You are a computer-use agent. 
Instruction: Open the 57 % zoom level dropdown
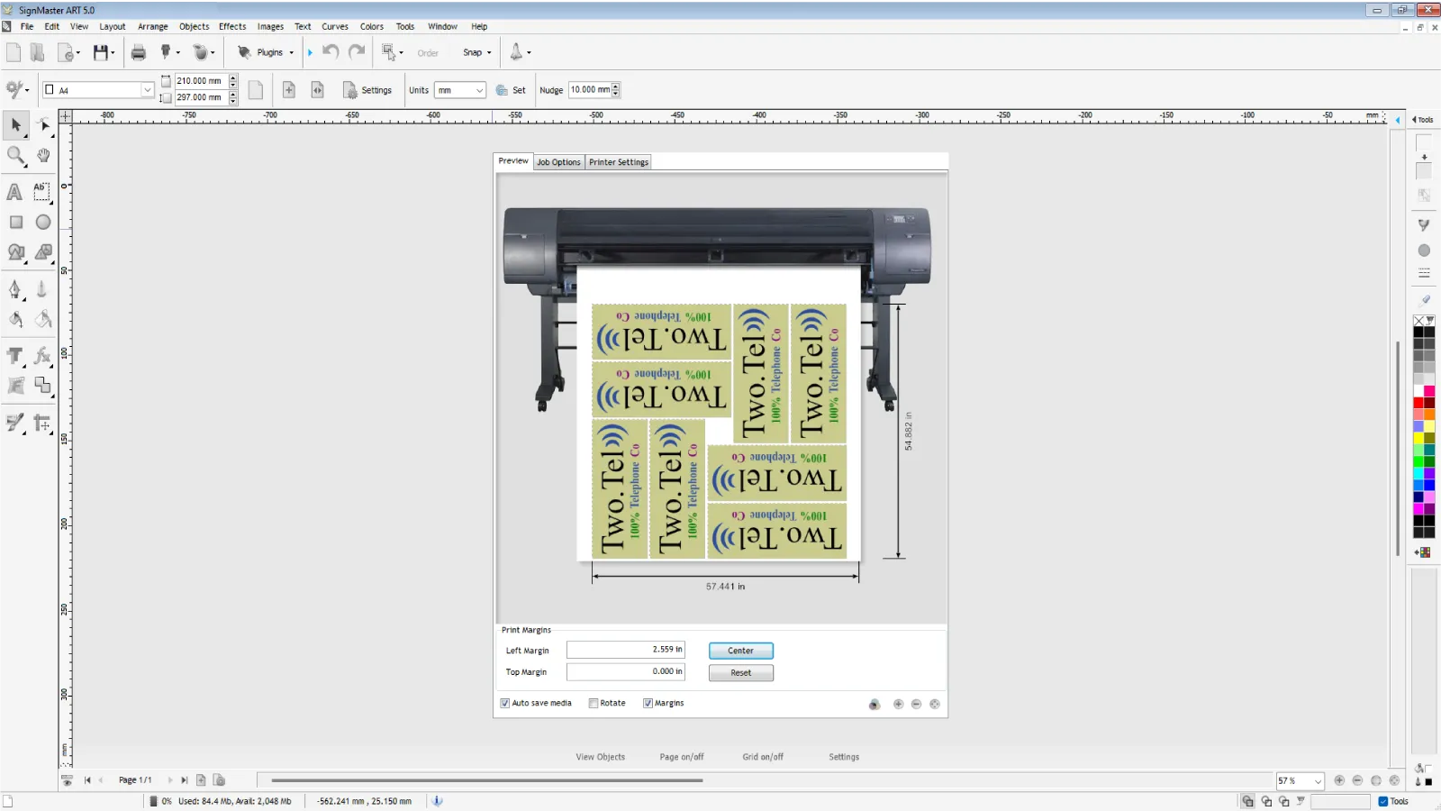[x=1318, y=781]
